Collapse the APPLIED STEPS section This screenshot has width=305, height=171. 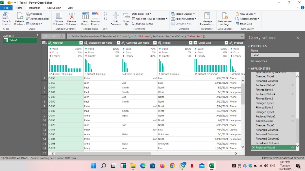[x=249, y=68]
